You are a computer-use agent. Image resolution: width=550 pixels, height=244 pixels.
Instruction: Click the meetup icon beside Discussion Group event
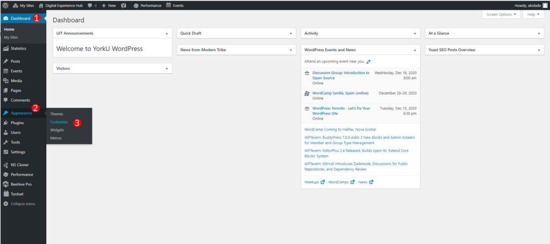pyautogui.click(x=307, y=73)
